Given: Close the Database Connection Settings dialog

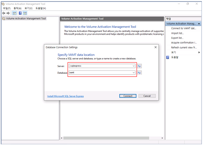Looking at the screenshot, I should 156,47.
